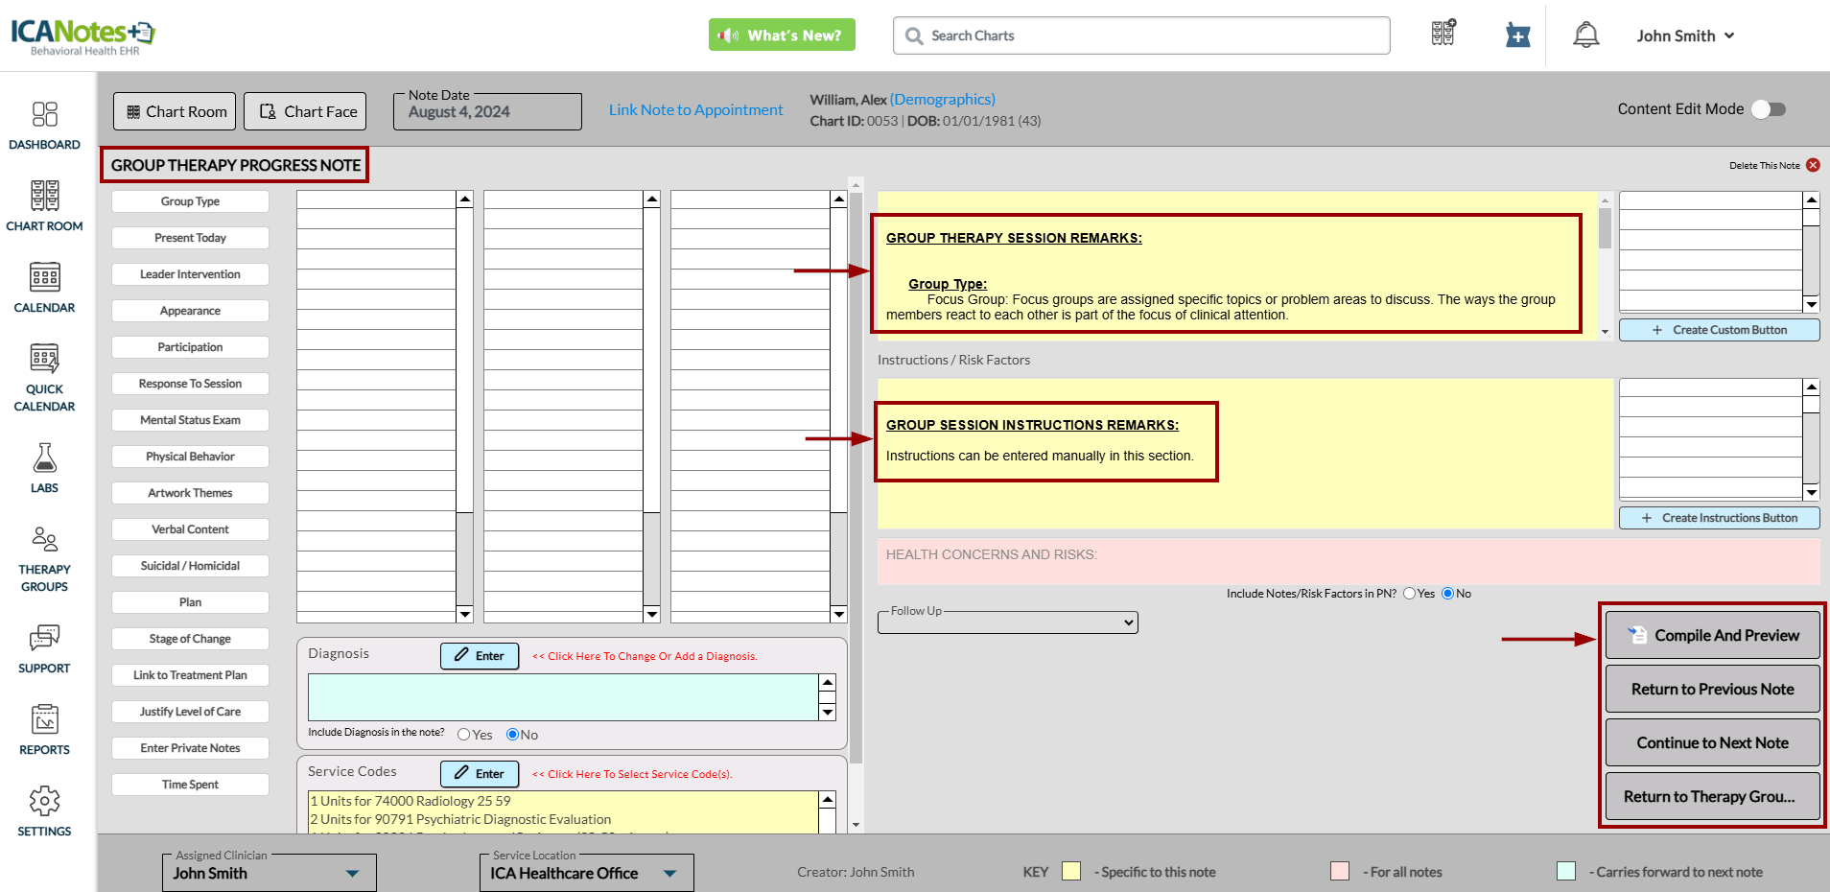Viewport: 1830px width, 892px height.
Task: Click the Search Charts input field
Action: 1141,35
